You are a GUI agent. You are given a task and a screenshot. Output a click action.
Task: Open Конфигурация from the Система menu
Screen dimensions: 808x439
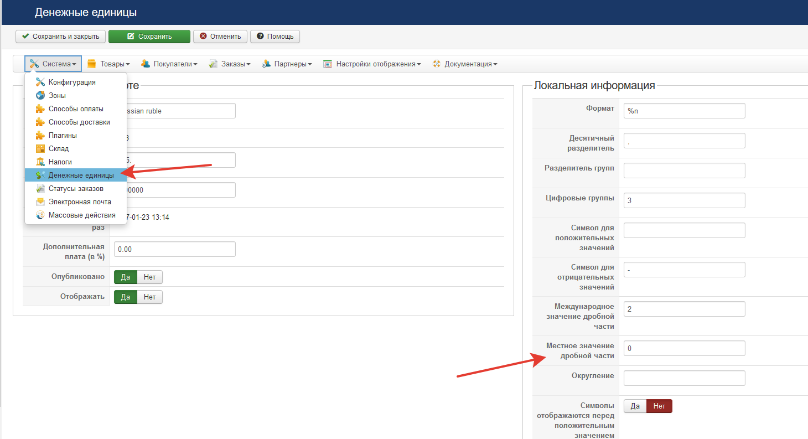[76, 82]
